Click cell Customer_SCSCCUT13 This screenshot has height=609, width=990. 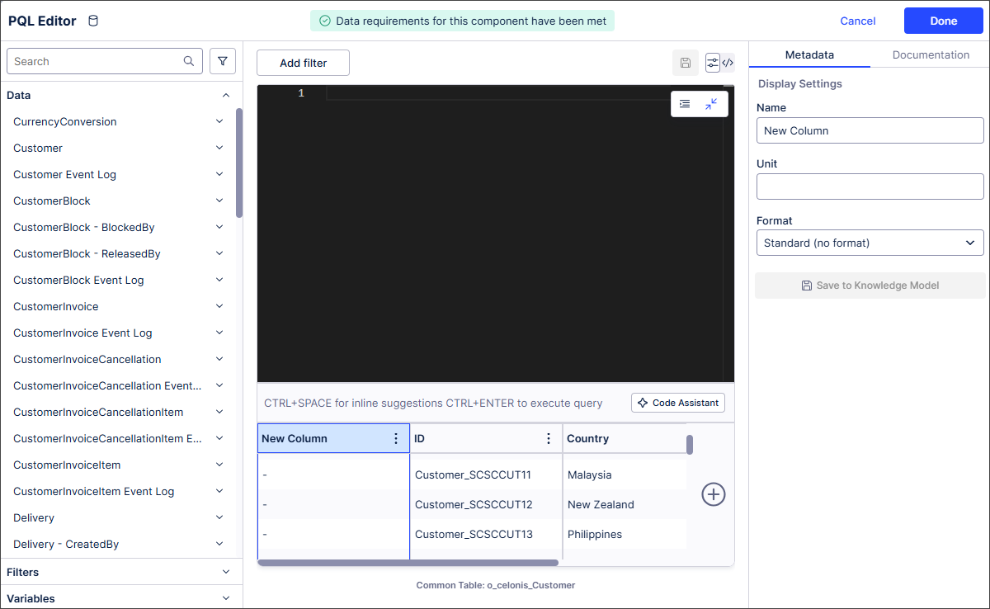coord(486,534)
